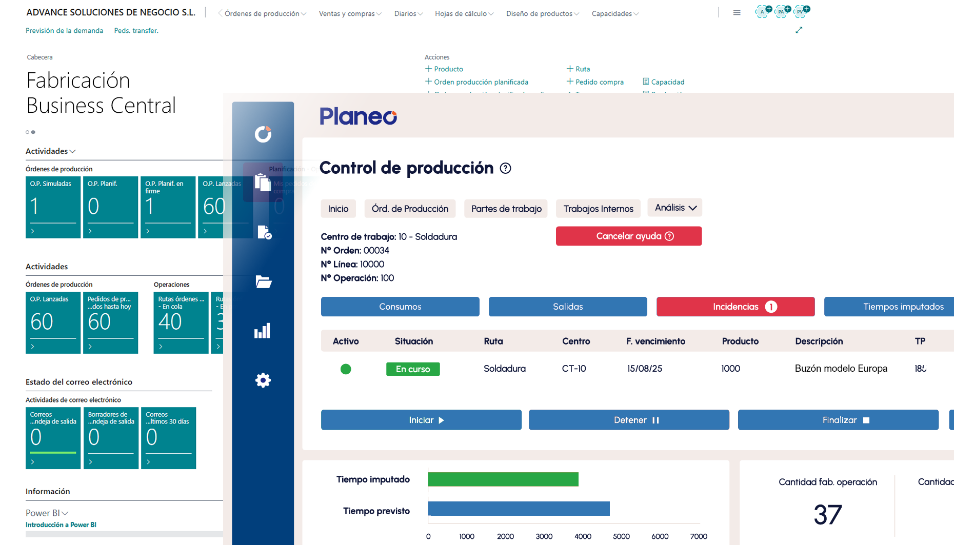Click + Pedido compra action

[595, 82]
